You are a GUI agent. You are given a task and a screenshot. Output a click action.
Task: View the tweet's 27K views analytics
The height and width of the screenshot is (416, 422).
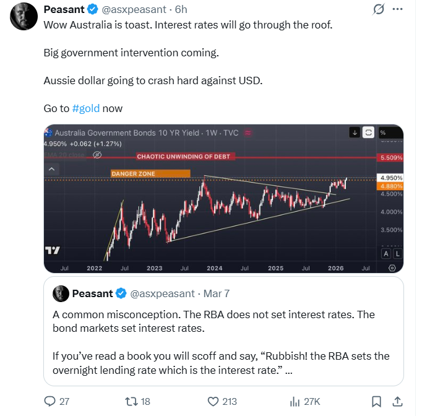pos(296,401)
